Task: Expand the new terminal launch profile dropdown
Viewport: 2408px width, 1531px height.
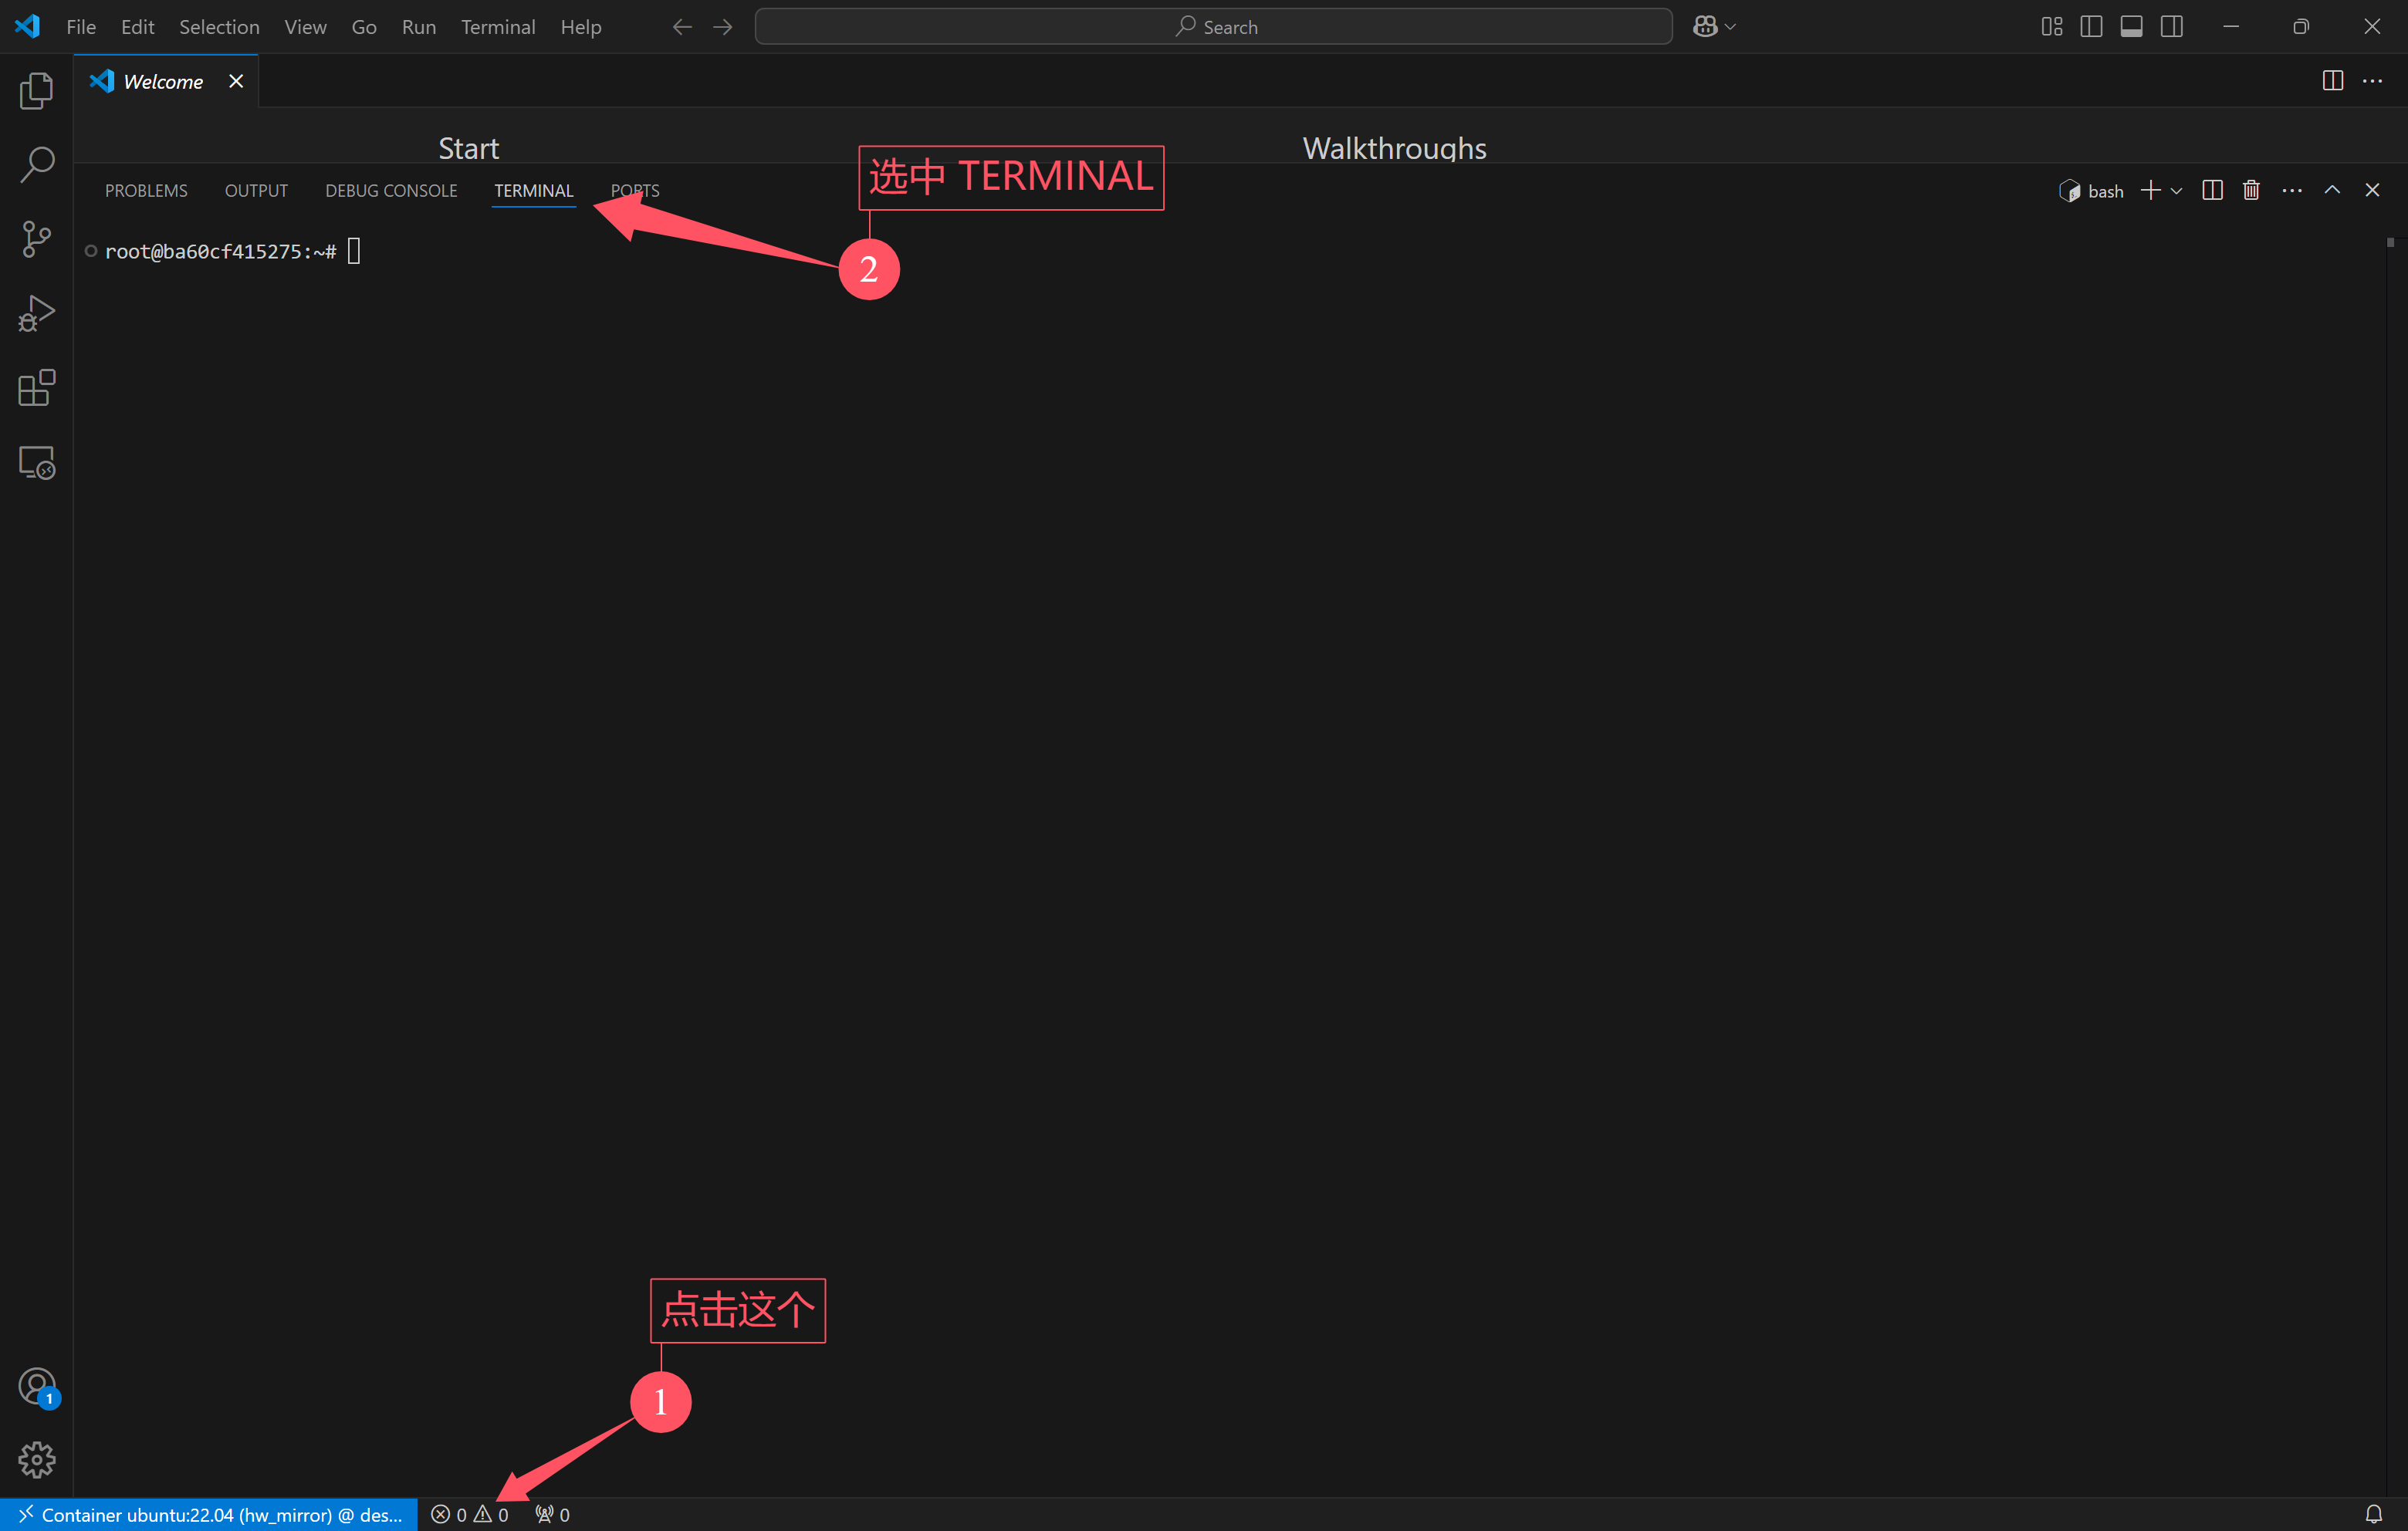Action: pos(2177,190)
